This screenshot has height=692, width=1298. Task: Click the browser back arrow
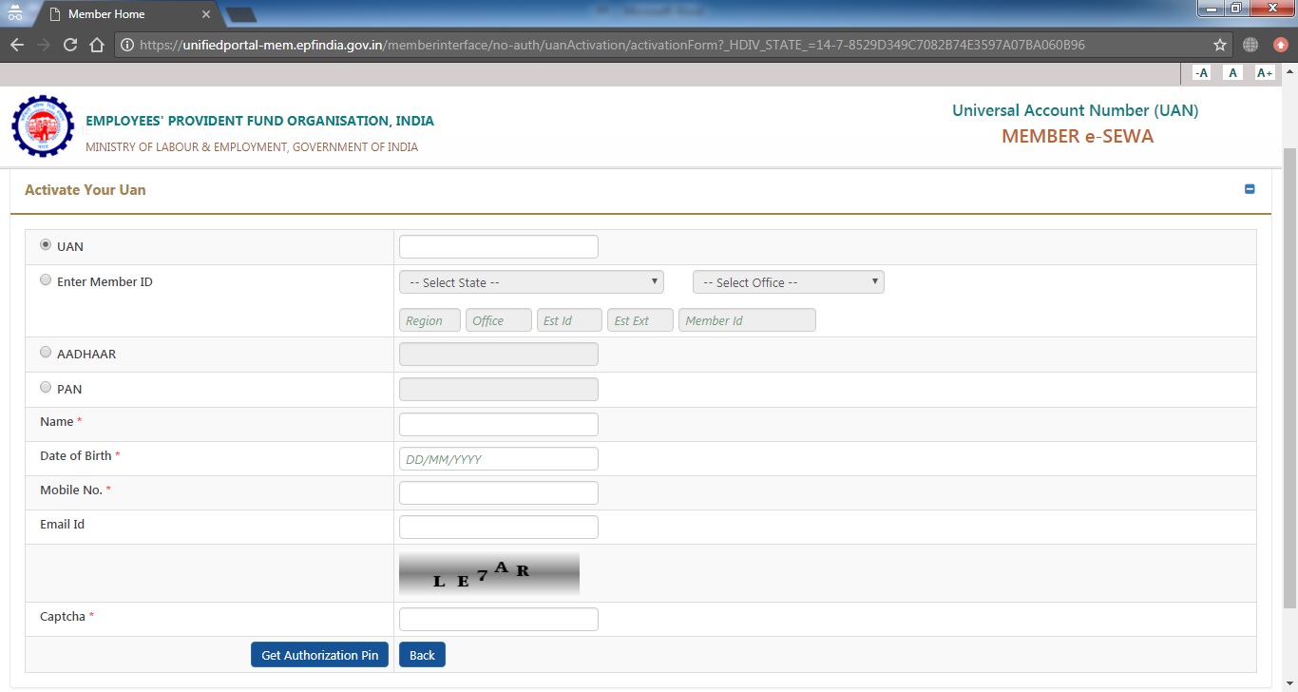tap(19, 44)
